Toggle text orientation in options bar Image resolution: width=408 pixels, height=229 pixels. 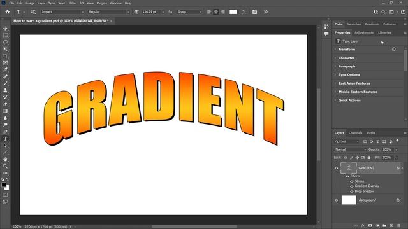point(33,11)
